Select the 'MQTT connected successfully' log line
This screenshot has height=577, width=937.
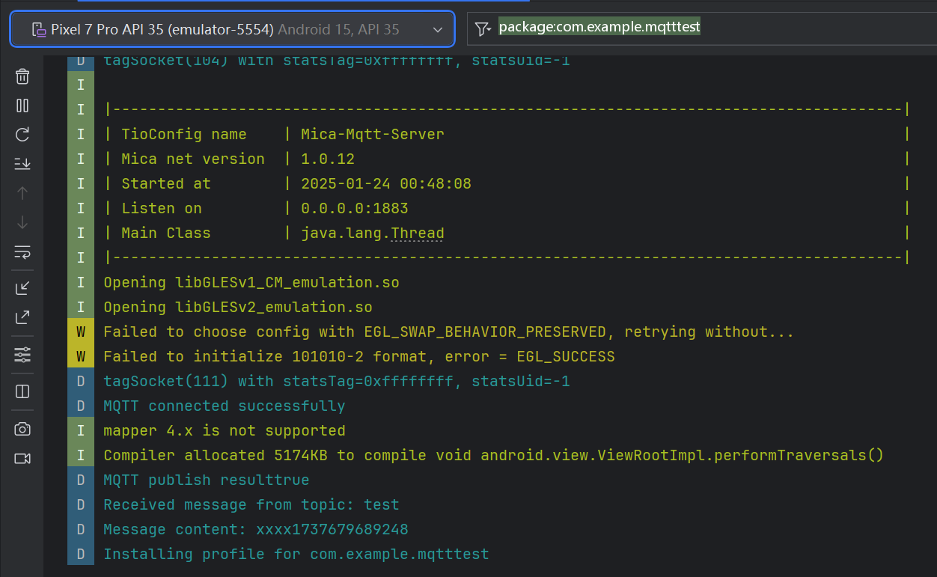pos(225,406)
